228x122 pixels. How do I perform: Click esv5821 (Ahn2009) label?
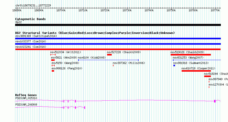[x=64, y=58]
